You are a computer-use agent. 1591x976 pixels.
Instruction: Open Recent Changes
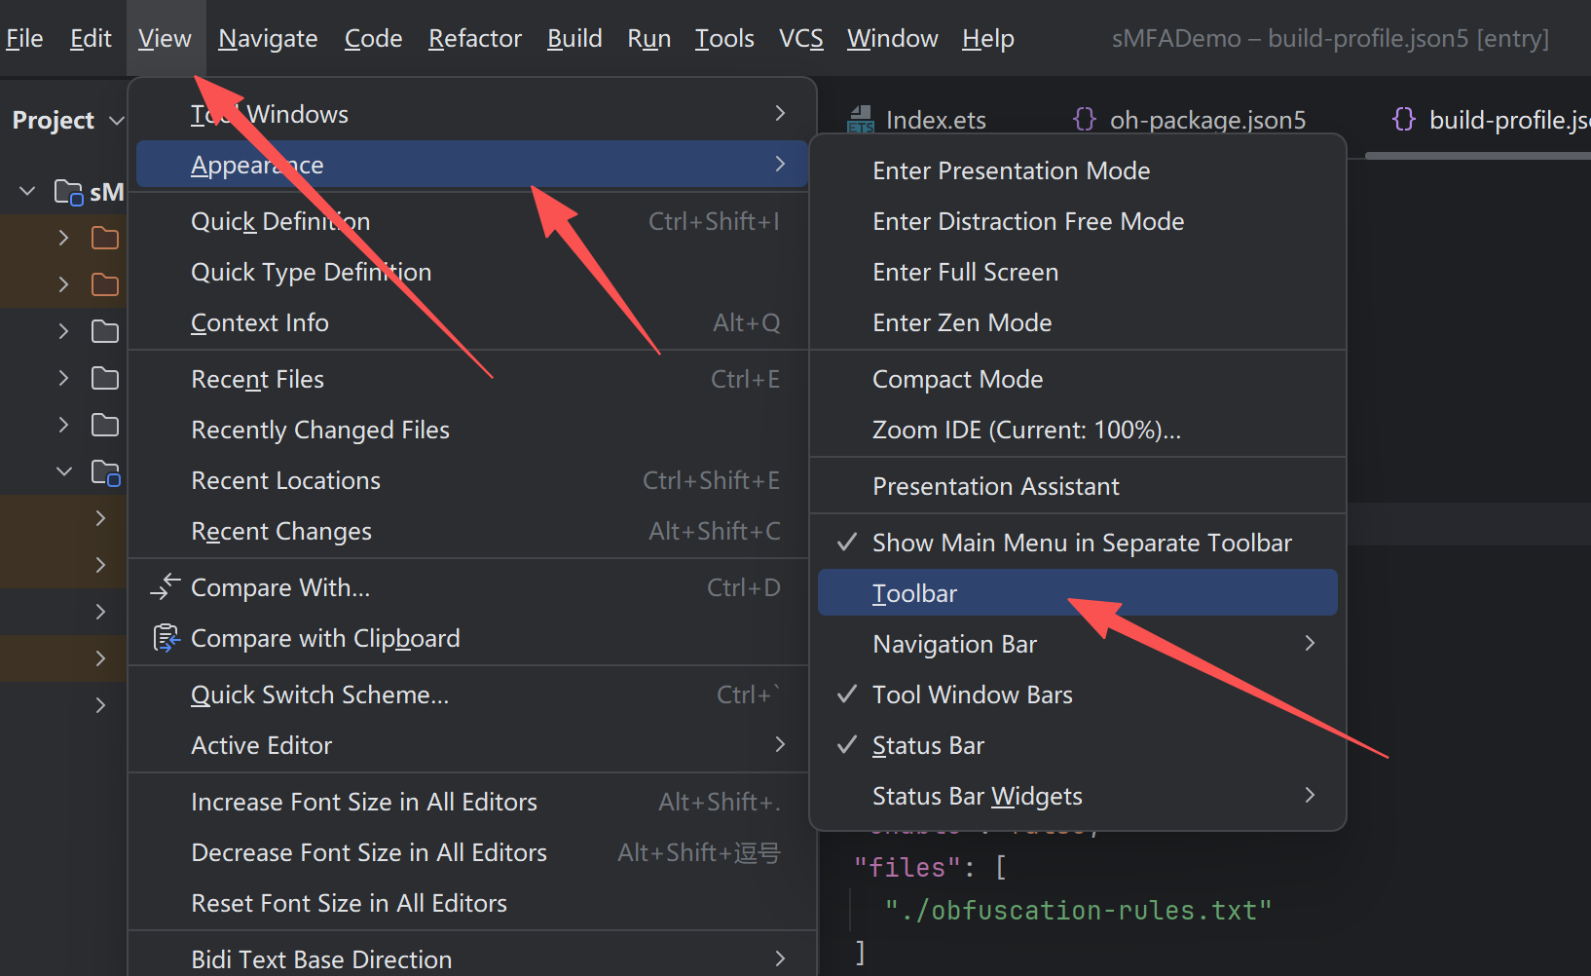point(472,531)
